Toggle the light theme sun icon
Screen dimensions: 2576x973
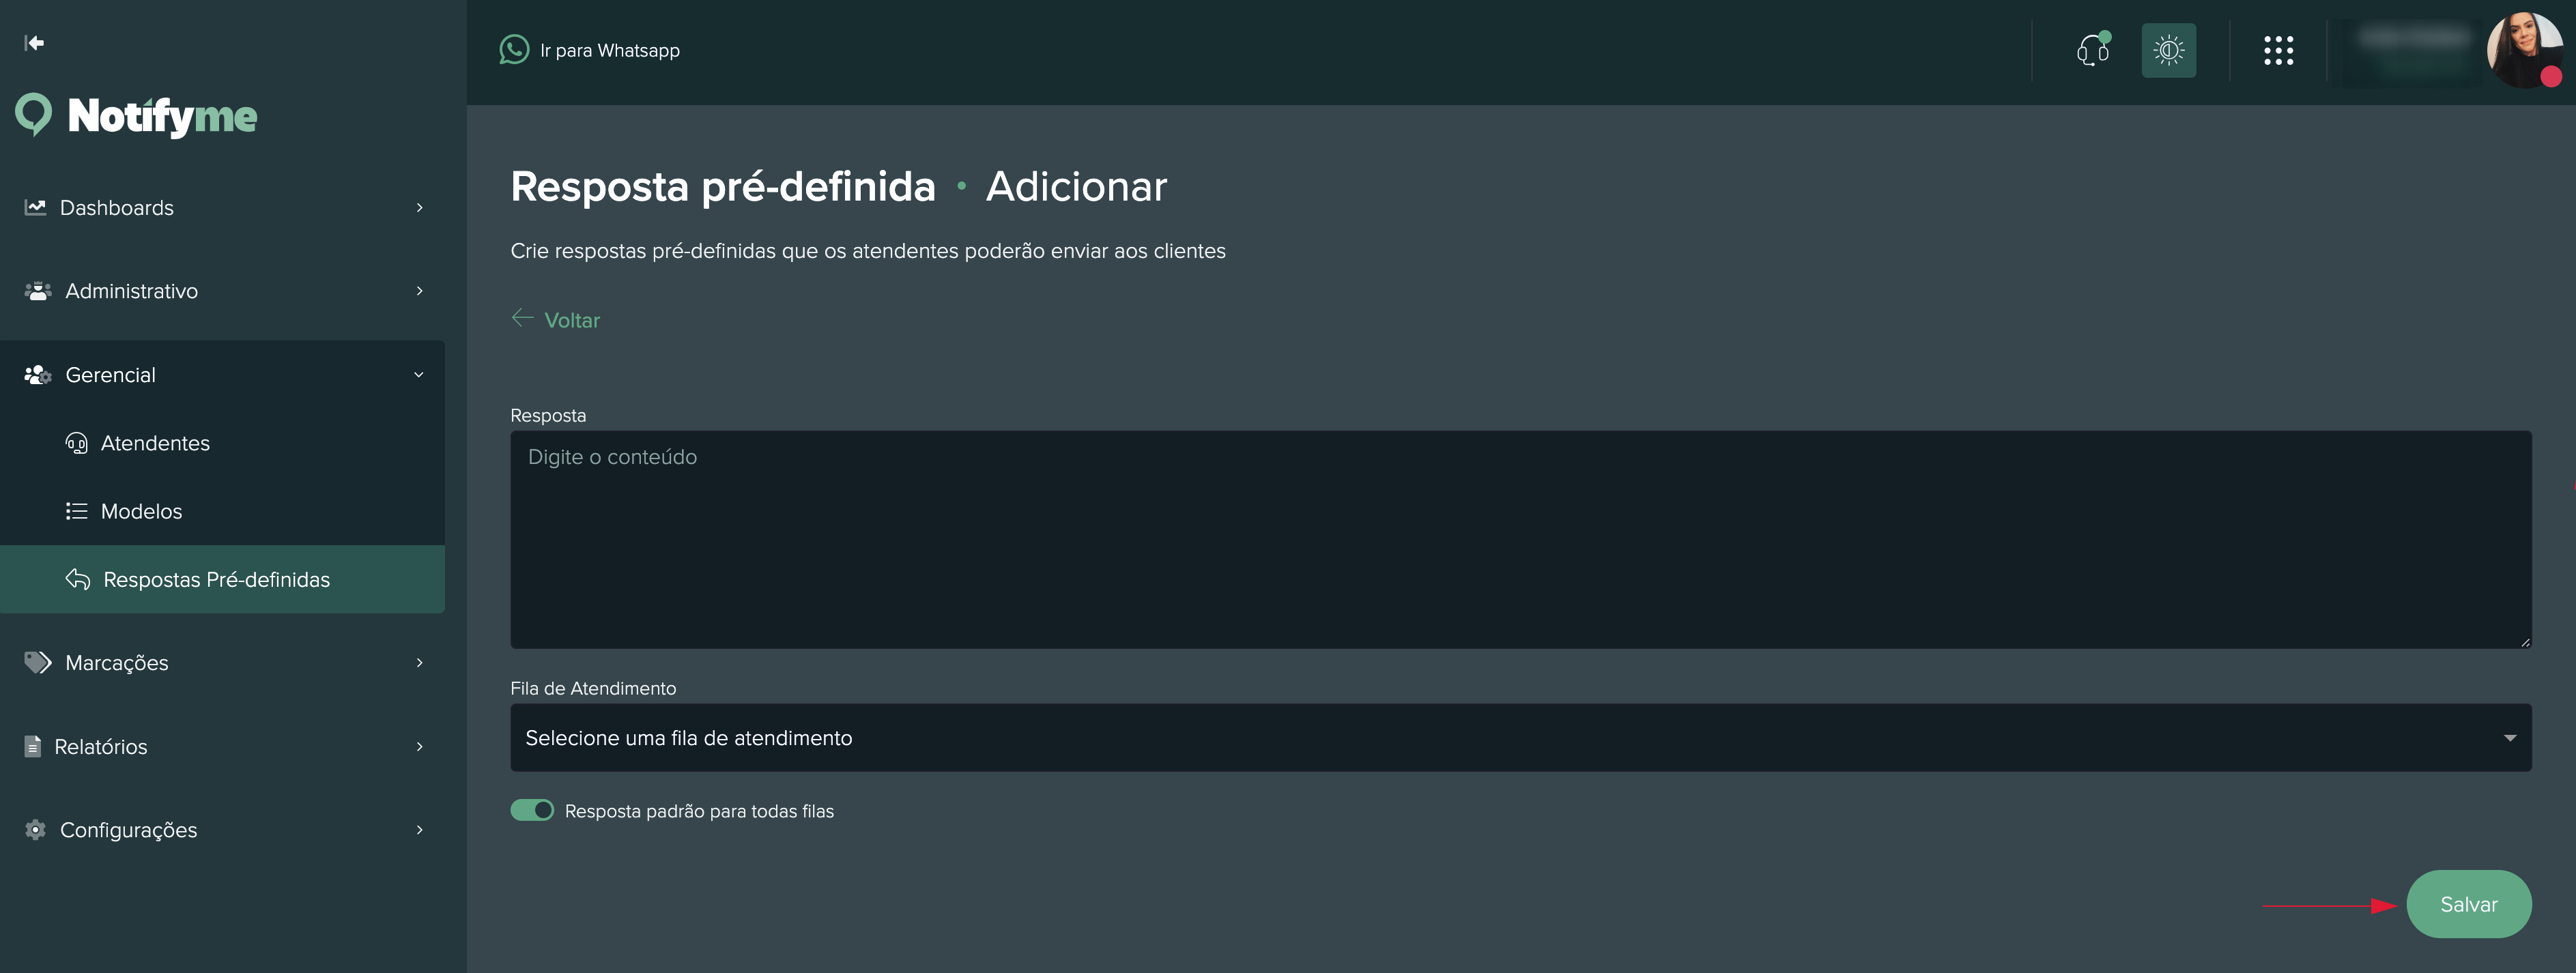coord(2168,50)
